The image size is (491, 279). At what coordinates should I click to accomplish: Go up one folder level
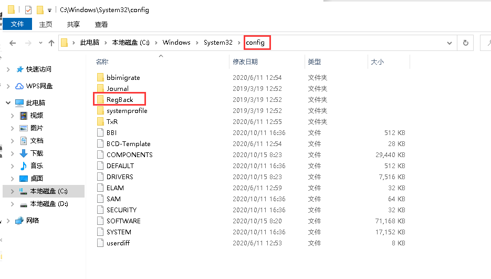[51, 43]
